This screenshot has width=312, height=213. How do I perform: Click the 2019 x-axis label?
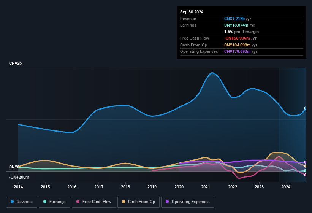coord(152,187)
